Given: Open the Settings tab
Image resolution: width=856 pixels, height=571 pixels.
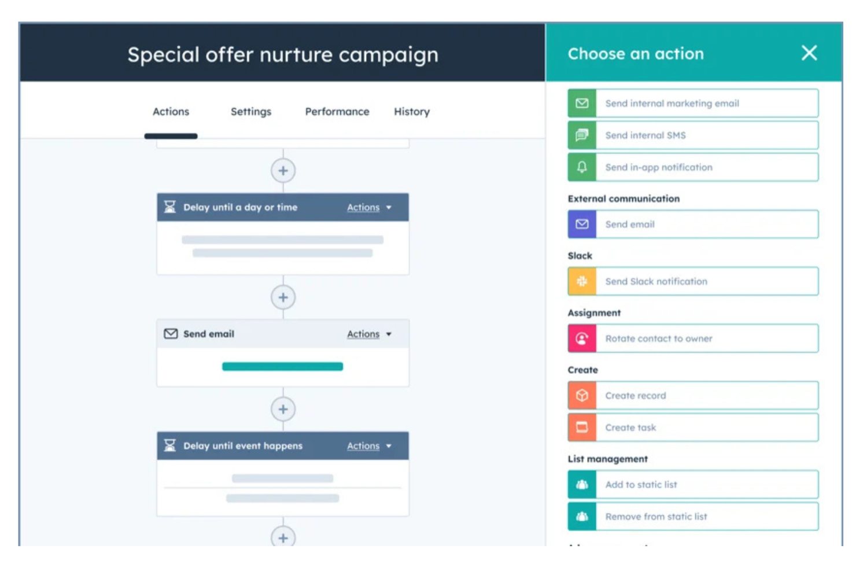Looking at the screenshot, I should (251, 112).
